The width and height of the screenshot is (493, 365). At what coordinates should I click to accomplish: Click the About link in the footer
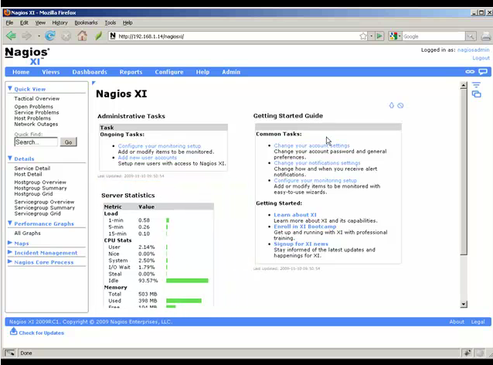(457, 322)
